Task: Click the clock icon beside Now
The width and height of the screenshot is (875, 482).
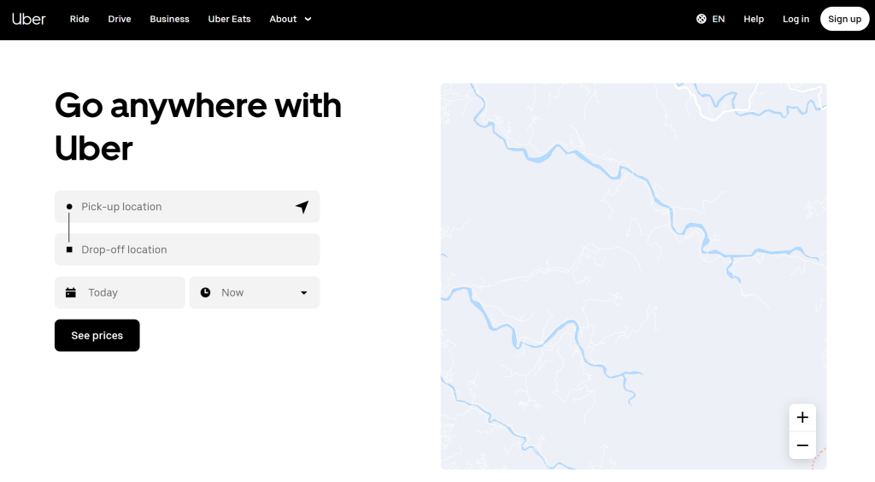Action: (205, 292)
